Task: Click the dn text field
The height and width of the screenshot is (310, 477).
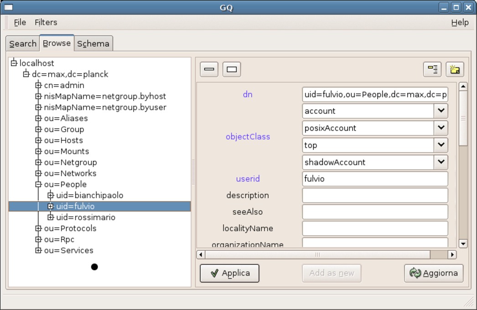Action: point(375,94)
